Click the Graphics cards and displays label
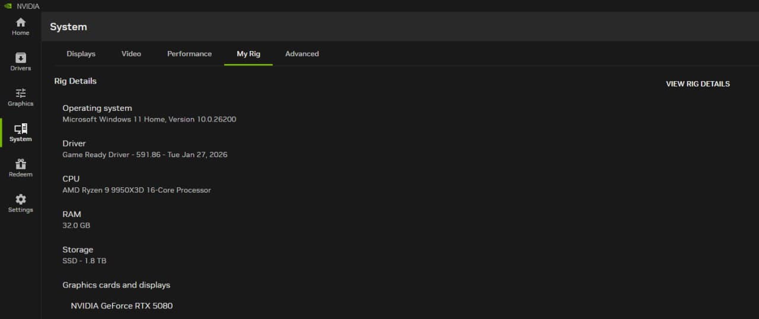This screenshot has width=759, height=319. point(116,285)
